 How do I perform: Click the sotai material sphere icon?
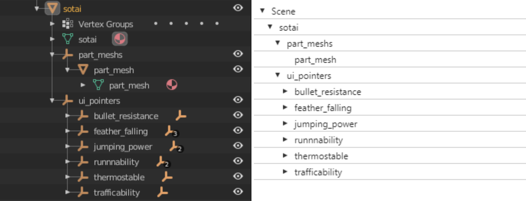point(120,39)
